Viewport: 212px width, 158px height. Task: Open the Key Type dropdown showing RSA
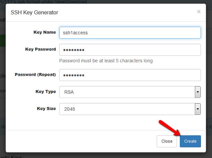point(127,92)
